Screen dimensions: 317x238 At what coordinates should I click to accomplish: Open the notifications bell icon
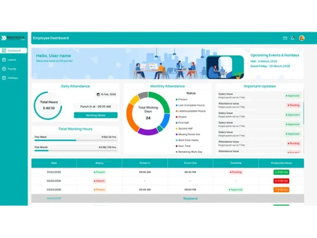pos(293,38)
